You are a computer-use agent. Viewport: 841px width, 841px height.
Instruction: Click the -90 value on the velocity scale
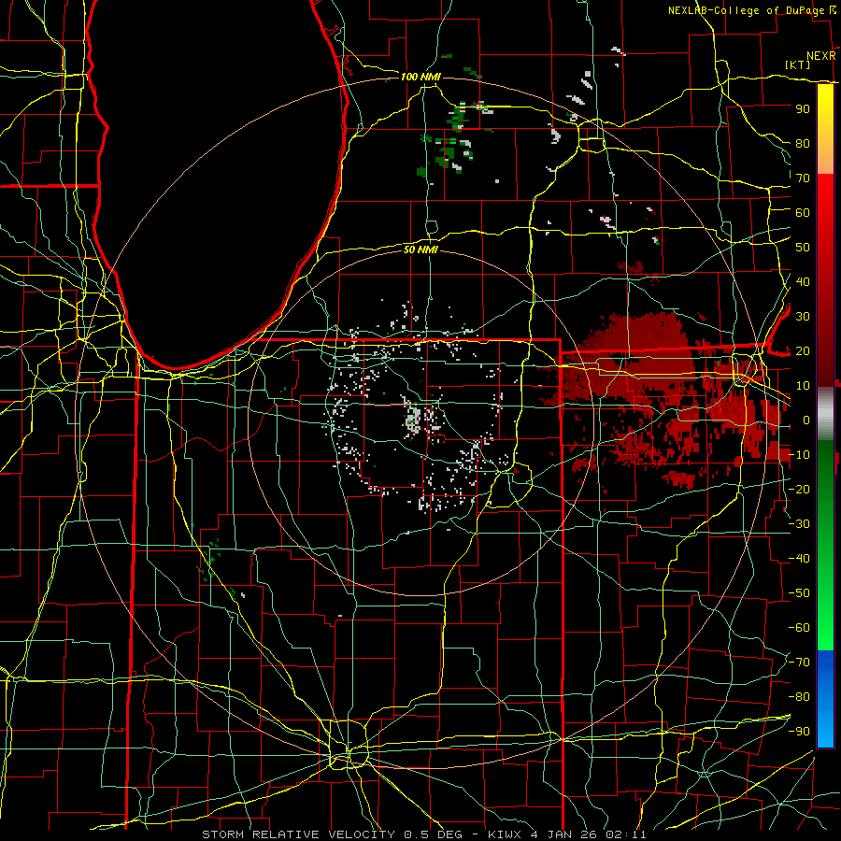[799, 732]
